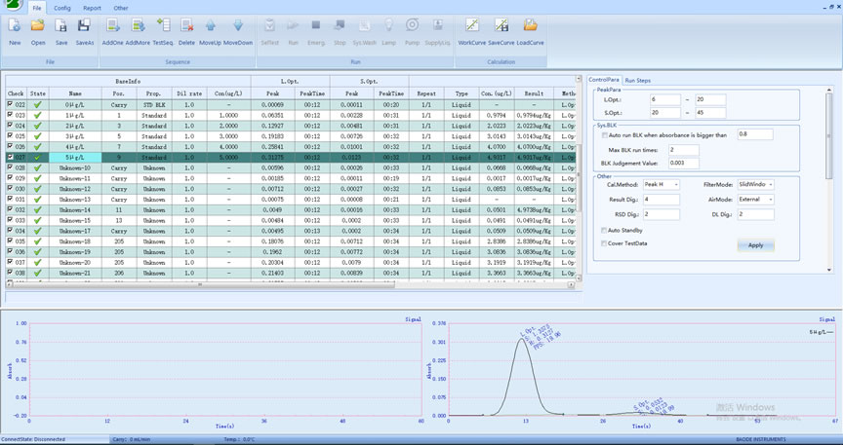This screenshot has height=445, width=843.
Task: Delete the selected row via Delete icon
Action: tap(186, 25)
